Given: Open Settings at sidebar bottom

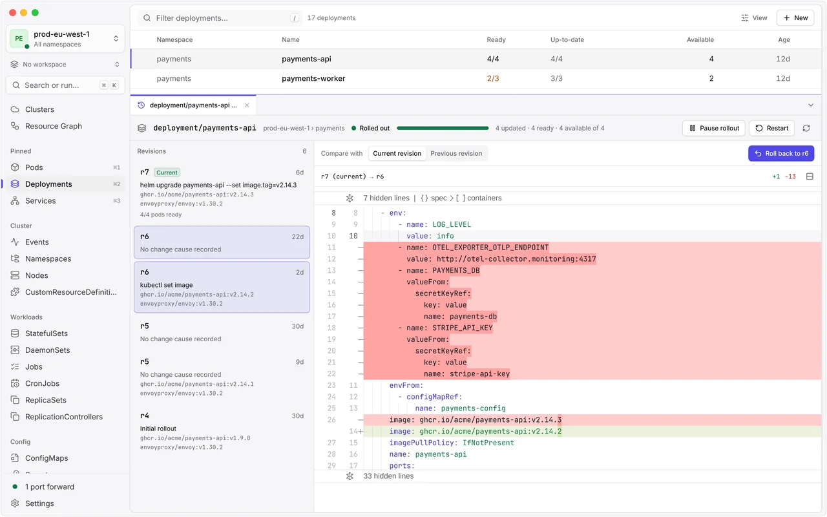Looking at the screenshot, I should (x=65, y=503).
